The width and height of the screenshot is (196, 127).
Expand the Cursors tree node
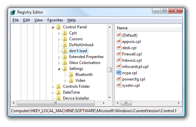(x=59, y=39)
